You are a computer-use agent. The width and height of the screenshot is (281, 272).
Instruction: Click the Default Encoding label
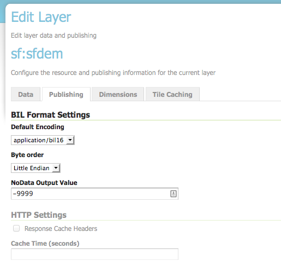[x=38, y=127]
